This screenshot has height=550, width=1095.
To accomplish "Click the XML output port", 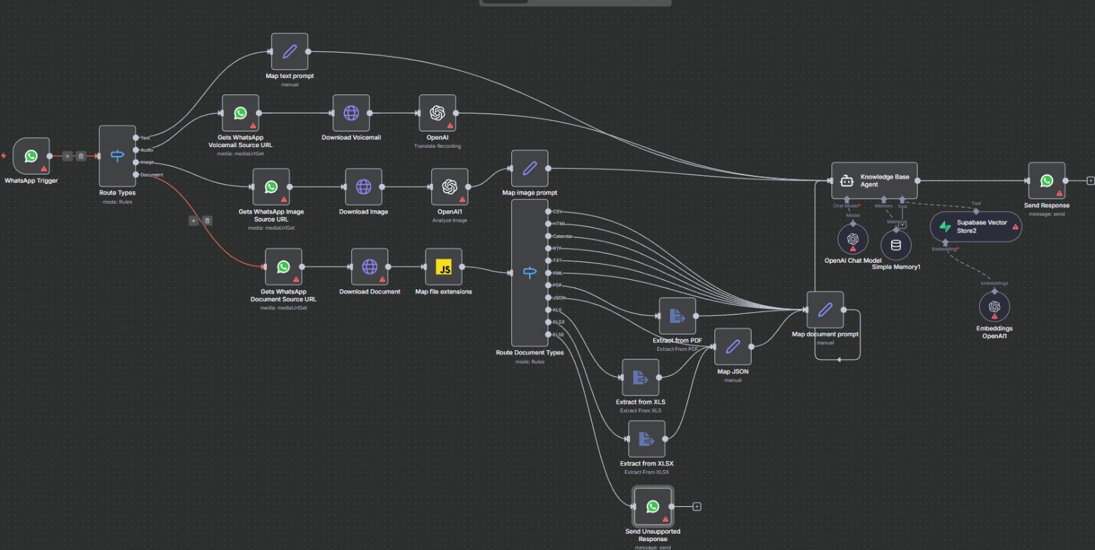I will click(x=548, y=273).
